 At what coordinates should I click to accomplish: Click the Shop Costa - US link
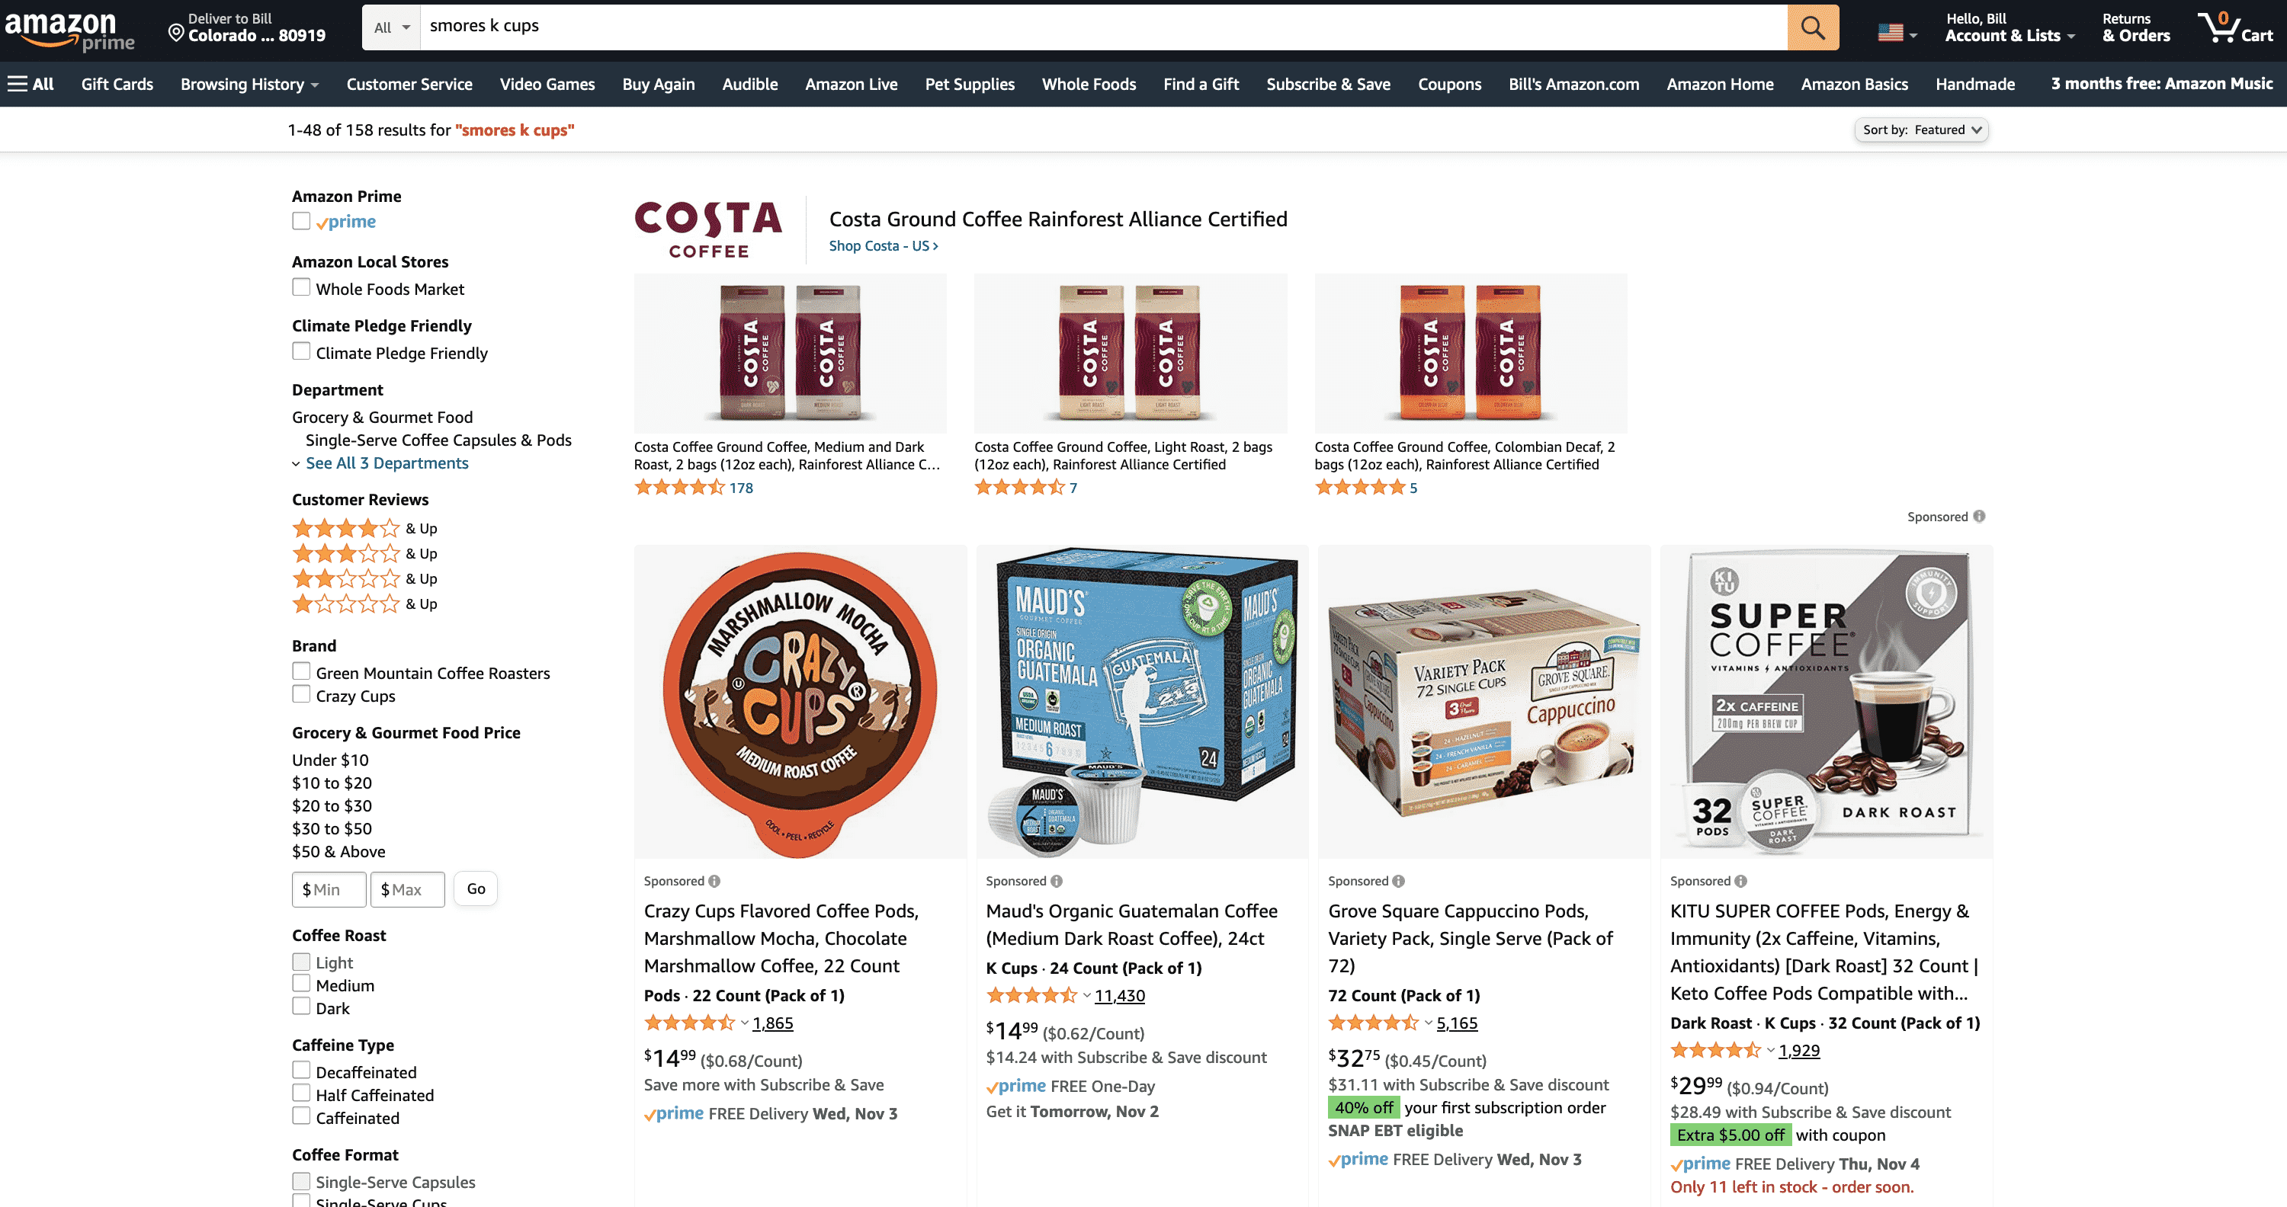(x=883, y=246)
